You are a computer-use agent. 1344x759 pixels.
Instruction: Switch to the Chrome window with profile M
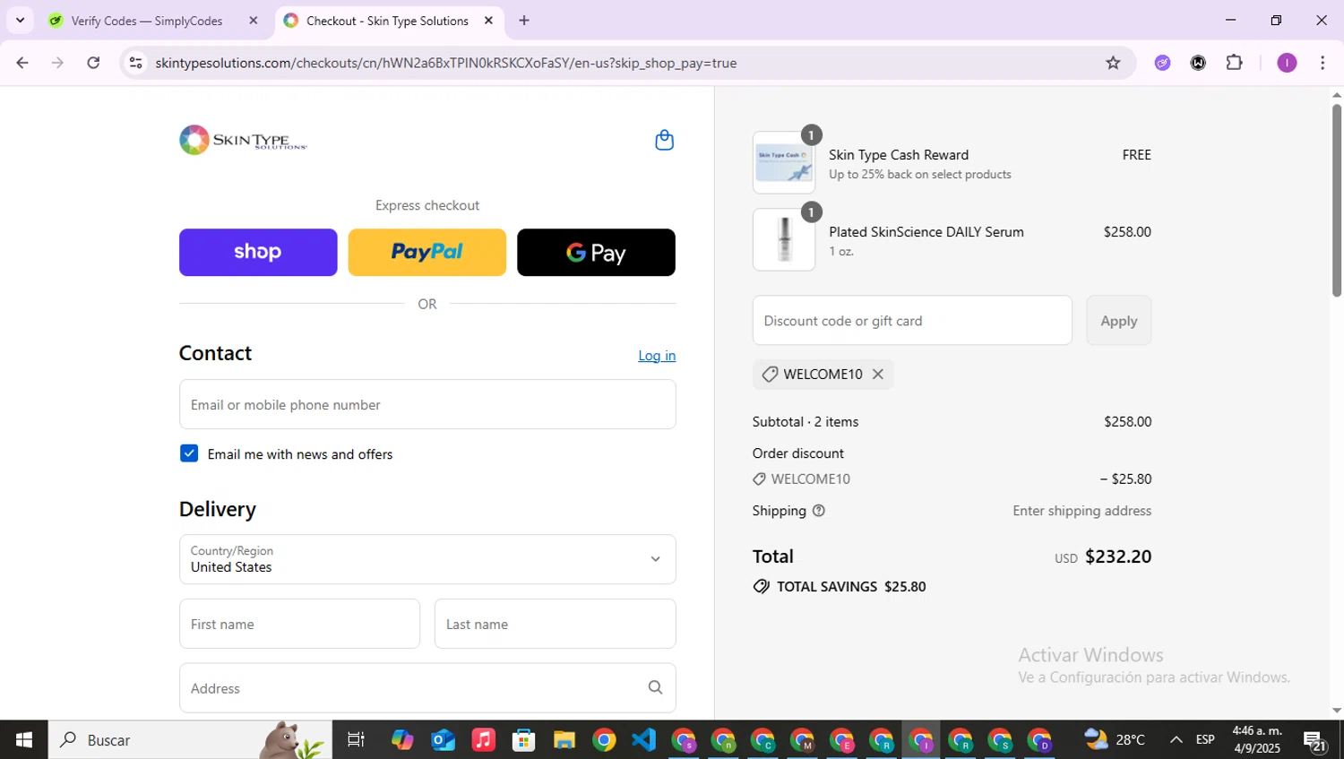(x=802, y=740)
